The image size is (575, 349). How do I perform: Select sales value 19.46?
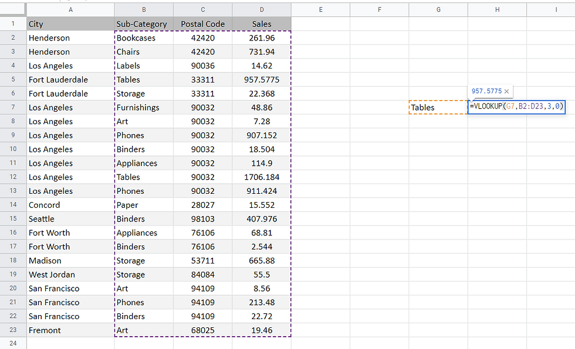262,330
